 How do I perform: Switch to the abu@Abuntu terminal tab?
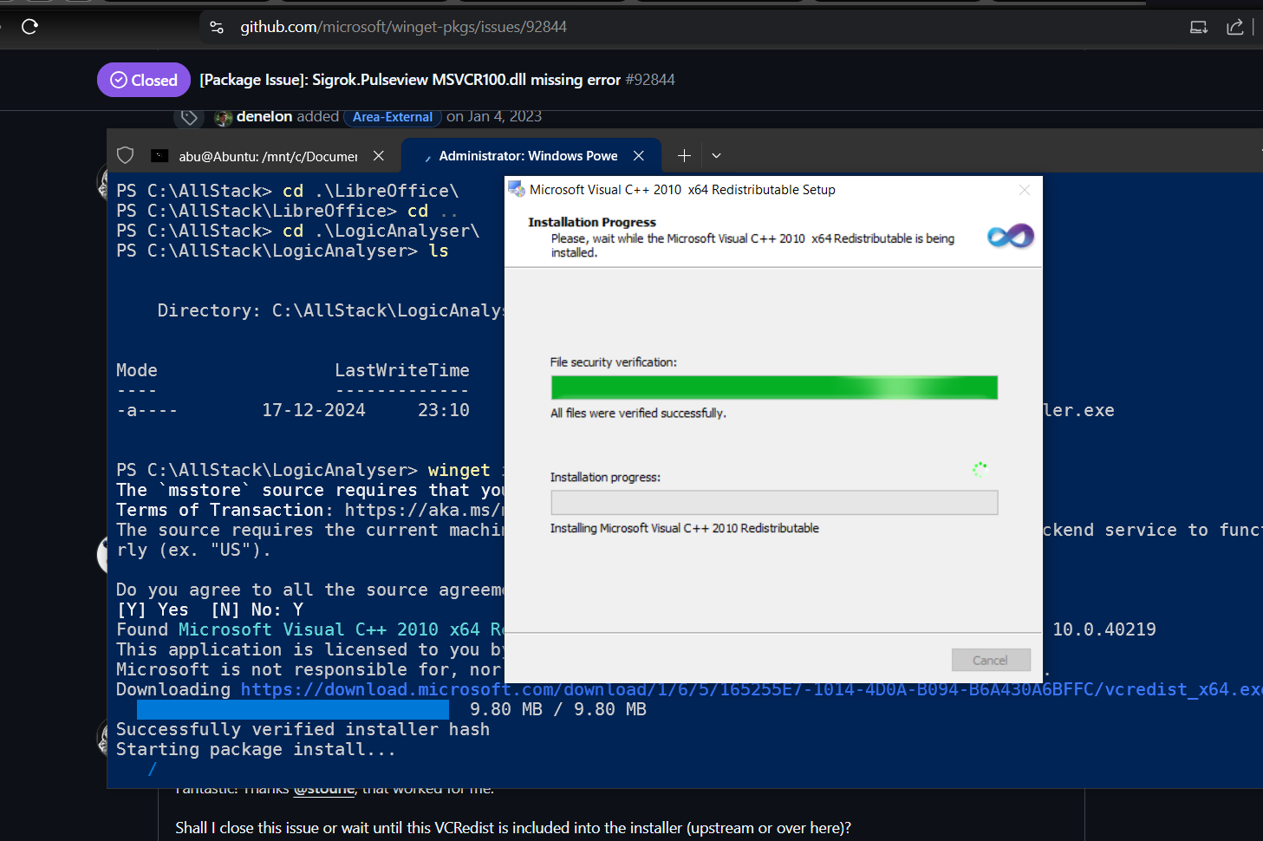[x=260, y=156]
